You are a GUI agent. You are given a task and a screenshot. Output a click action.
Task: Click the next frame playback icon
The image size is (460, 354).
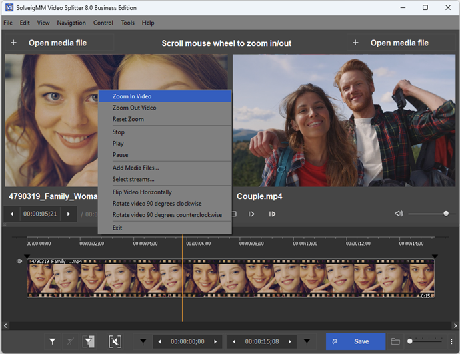pos(251,214)
